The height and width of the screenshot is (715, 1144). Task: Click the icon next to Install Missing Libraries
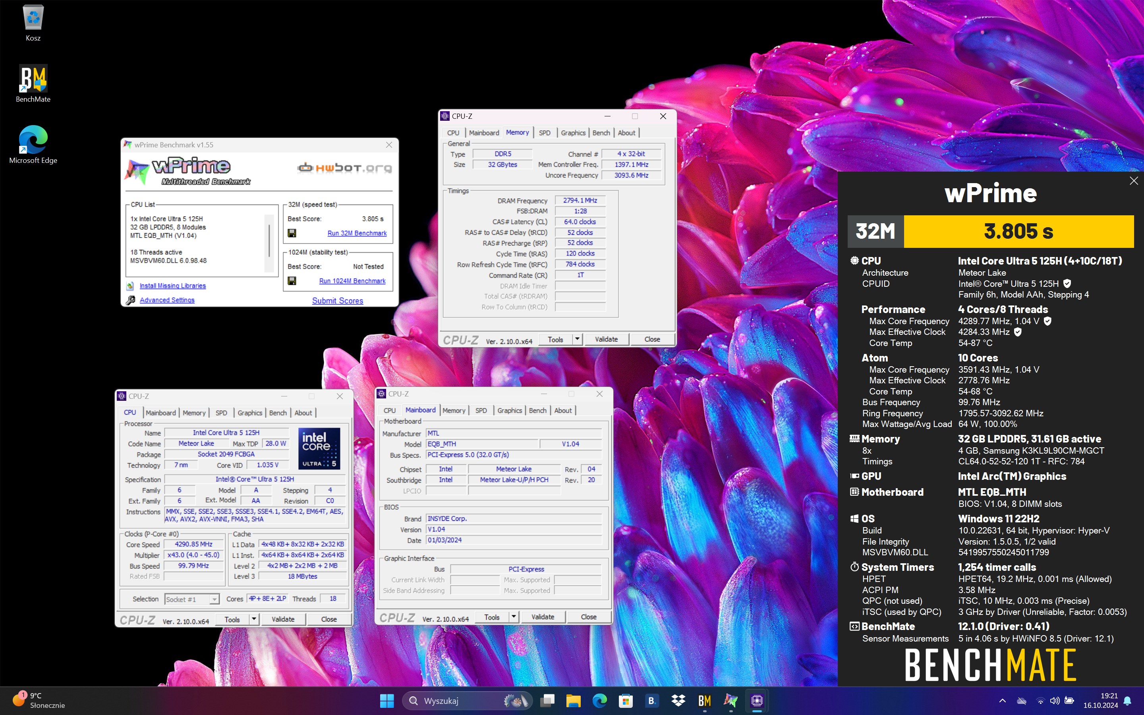(x=130, y=286)
